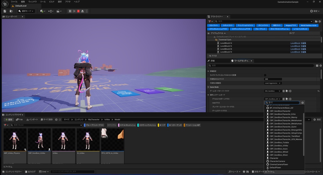Toggle the スカイライト outliner filter
Screen dimensions: 323x175
[x=214, y=26]
